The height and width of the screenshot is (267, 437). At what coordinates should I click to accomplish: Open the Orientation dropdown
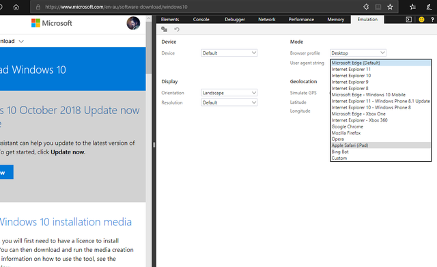229,93
